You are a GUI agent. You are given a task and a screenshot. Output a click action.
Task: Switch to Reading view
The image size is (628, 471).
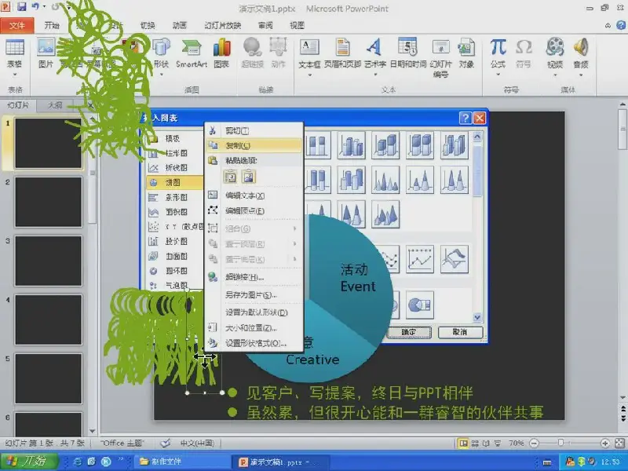486,444
